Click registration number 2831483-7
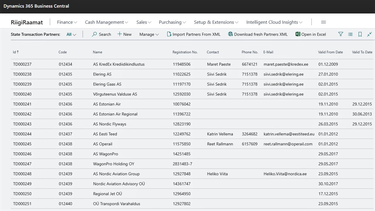The height and width of the screenshot is (211, 375). [x=183, y=164]
